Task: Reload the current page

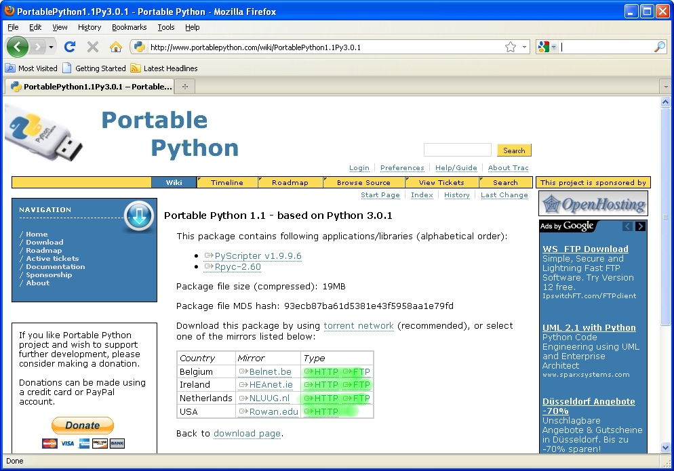Action: (69, 47)
